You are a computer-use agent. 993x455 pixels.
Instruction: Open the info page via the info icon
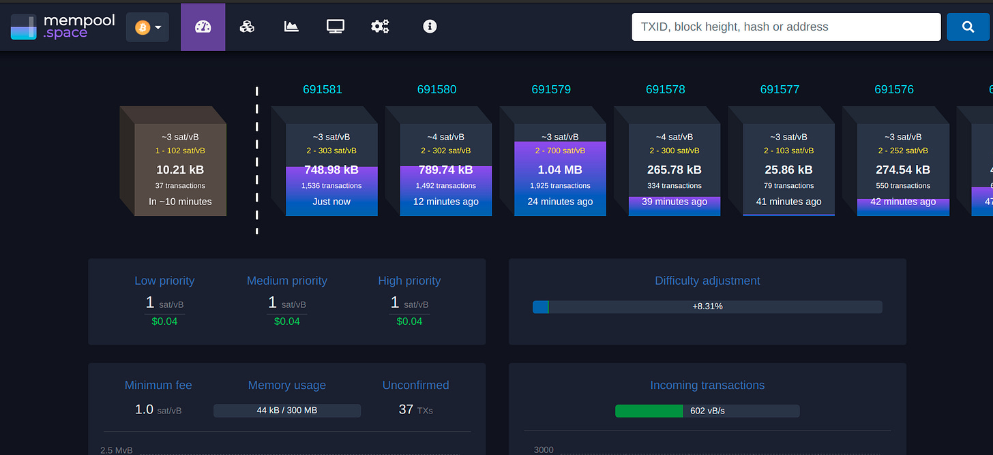(x=429, y=27)
